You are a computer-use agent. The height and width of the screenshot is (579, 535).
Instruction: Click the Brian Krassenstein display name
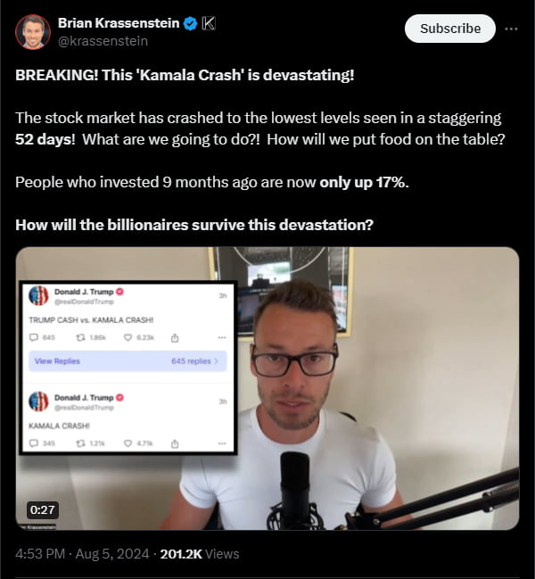119,23
